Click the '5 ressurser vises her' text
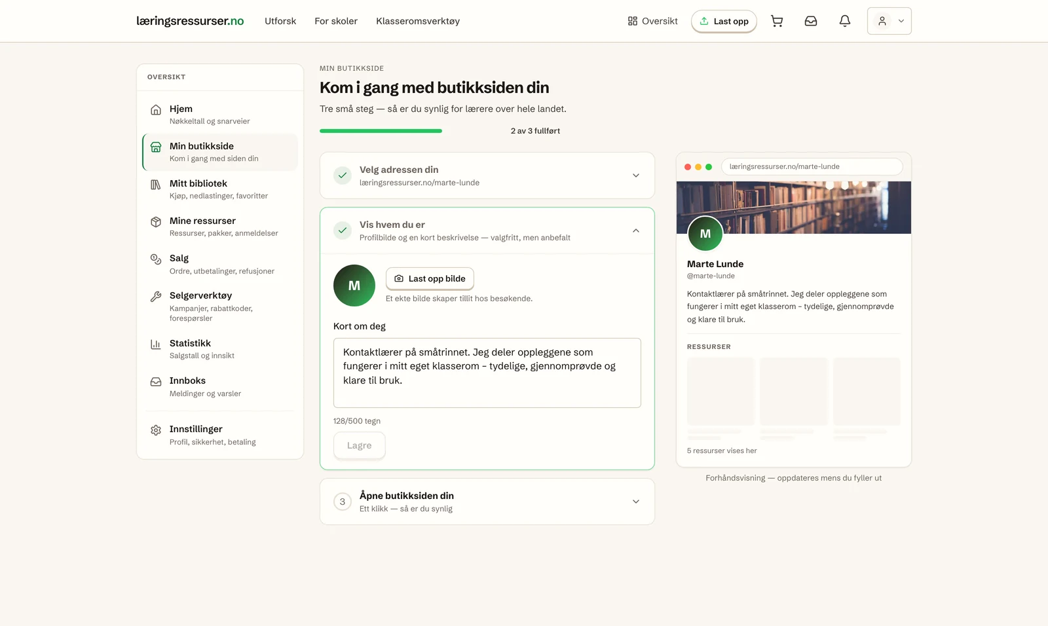 (722, 451)
